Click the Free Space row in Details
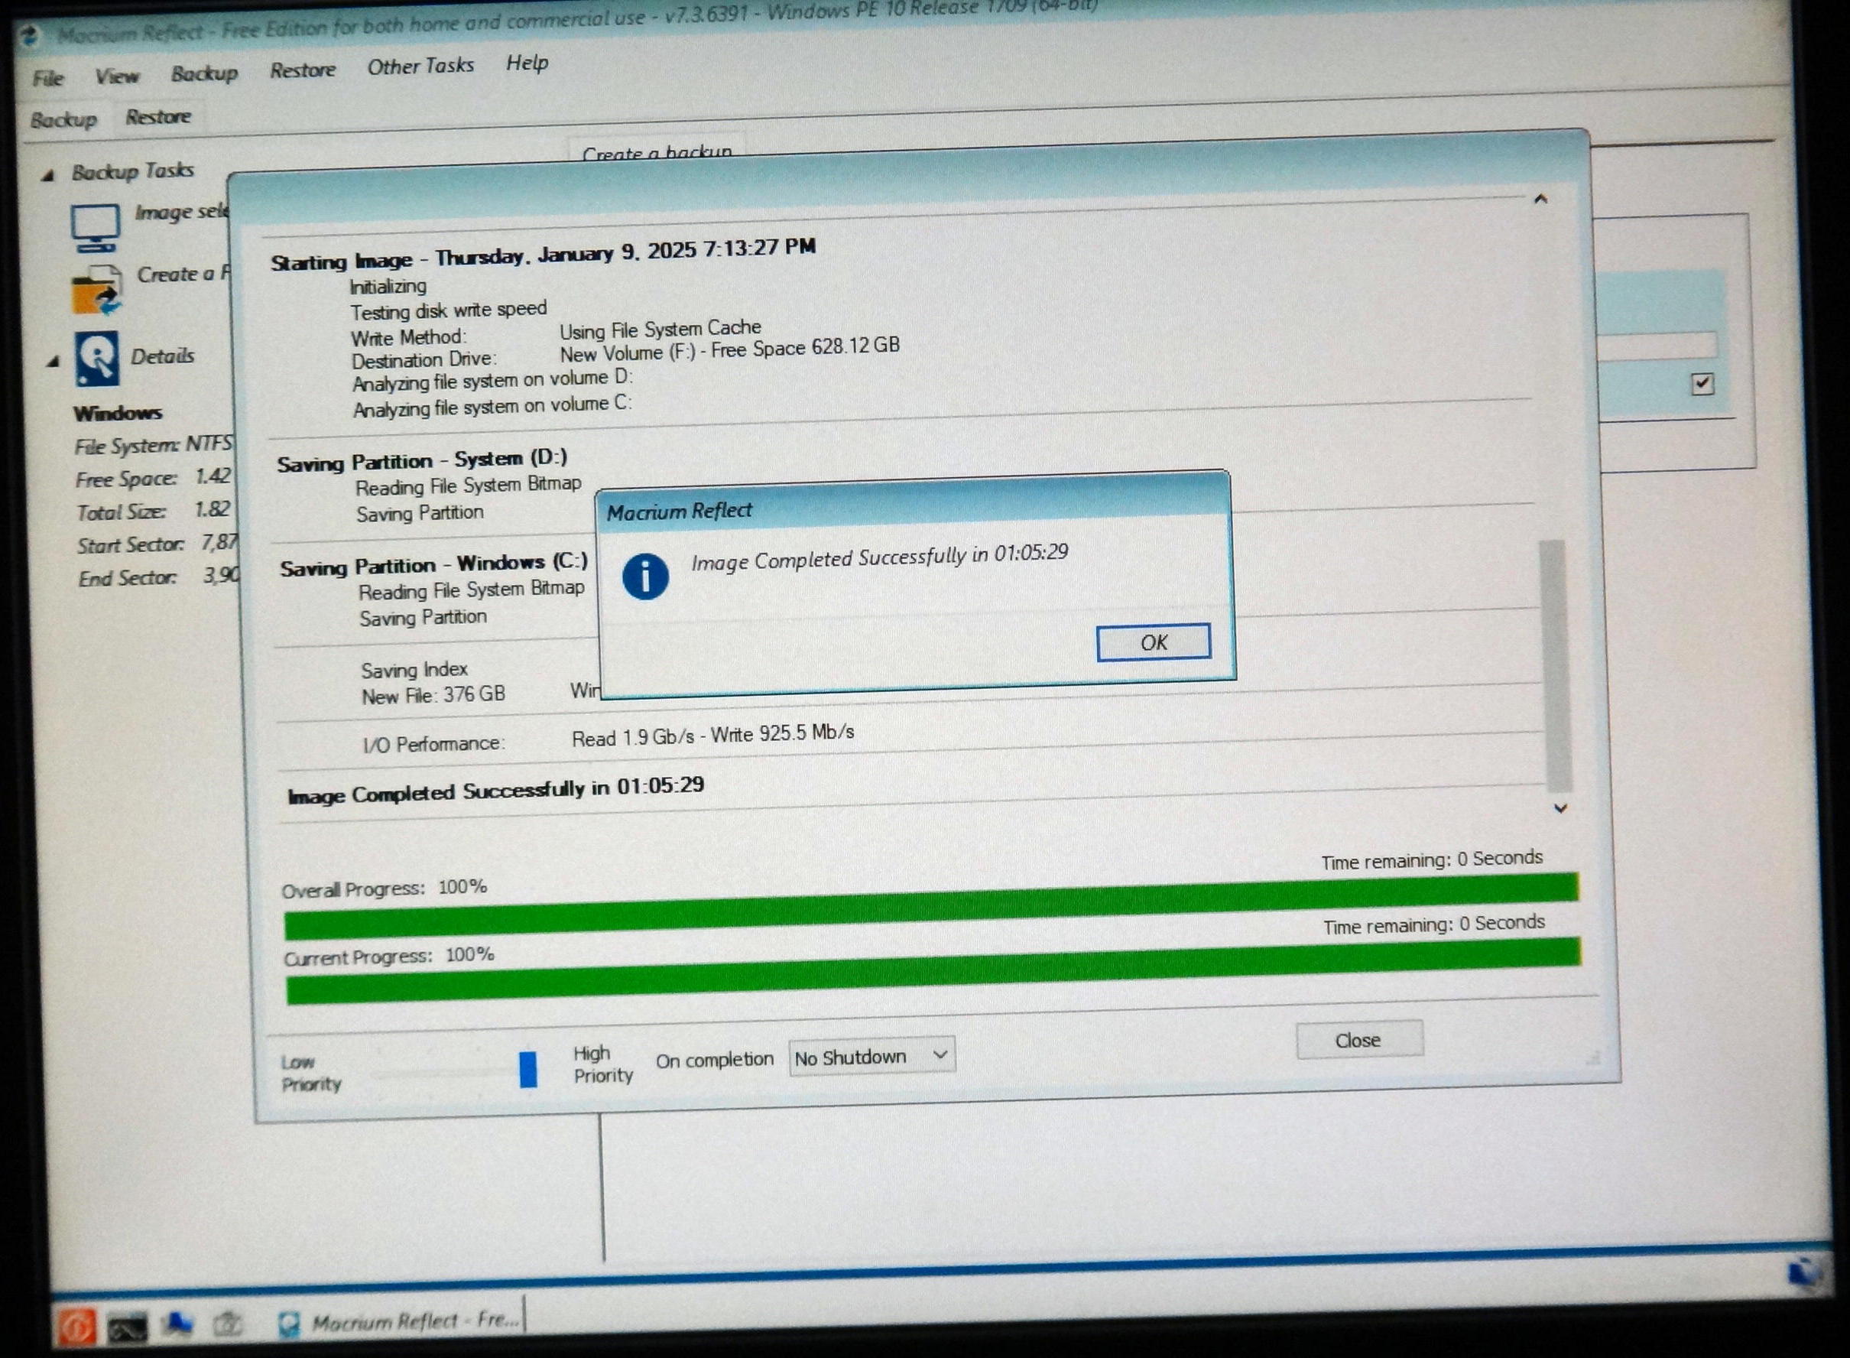1850x1358 pixels. [153, 478]
